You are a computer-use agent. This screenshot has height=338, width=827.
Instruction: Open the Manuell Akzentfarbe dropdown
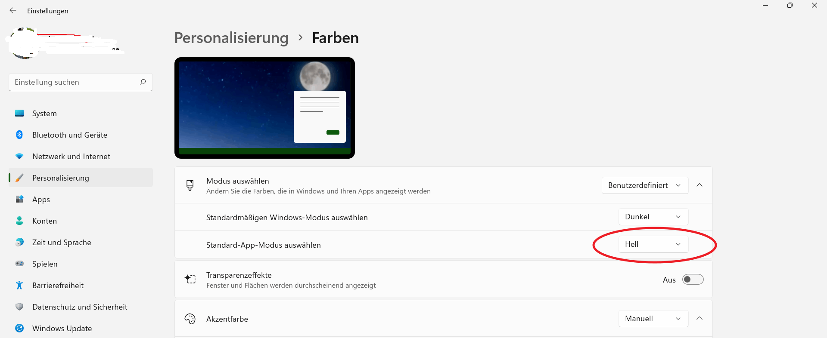[653, 319]
